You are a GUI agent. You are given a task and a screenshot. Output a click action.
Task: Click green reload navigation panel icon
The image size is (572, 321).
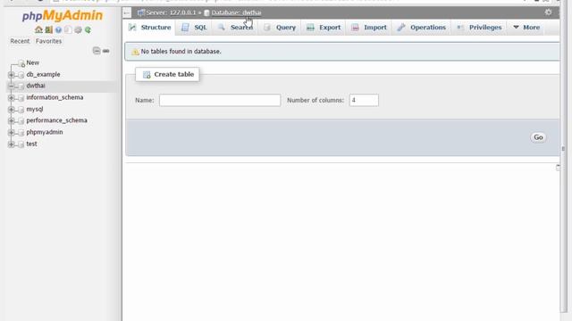[88, 29]
